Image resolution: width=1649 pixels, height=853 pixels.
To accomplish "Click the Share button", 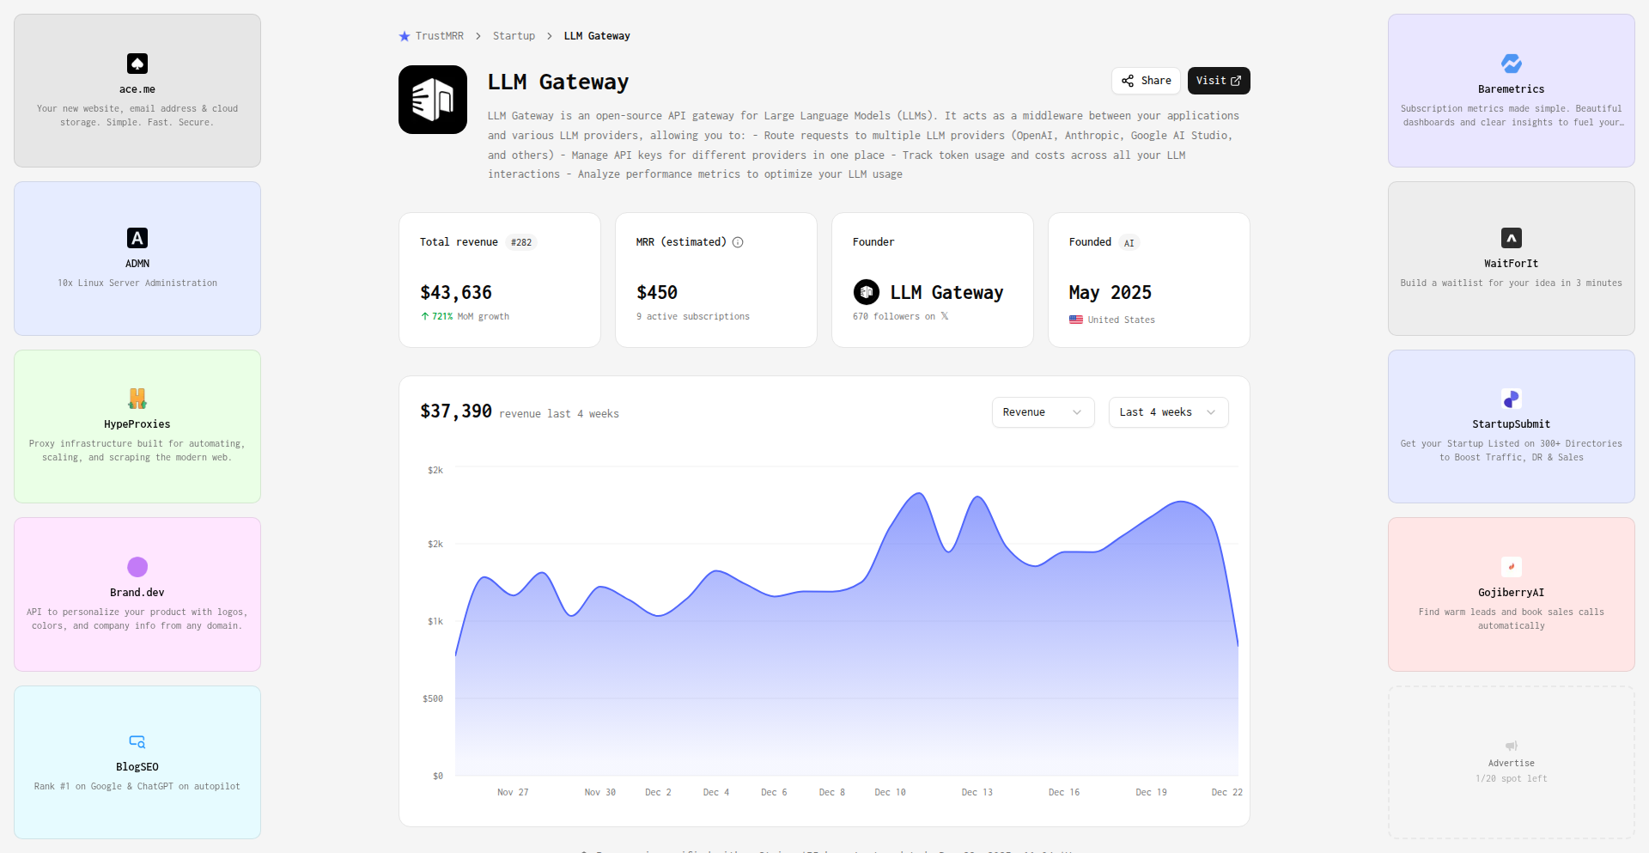I will [1146, 81].
